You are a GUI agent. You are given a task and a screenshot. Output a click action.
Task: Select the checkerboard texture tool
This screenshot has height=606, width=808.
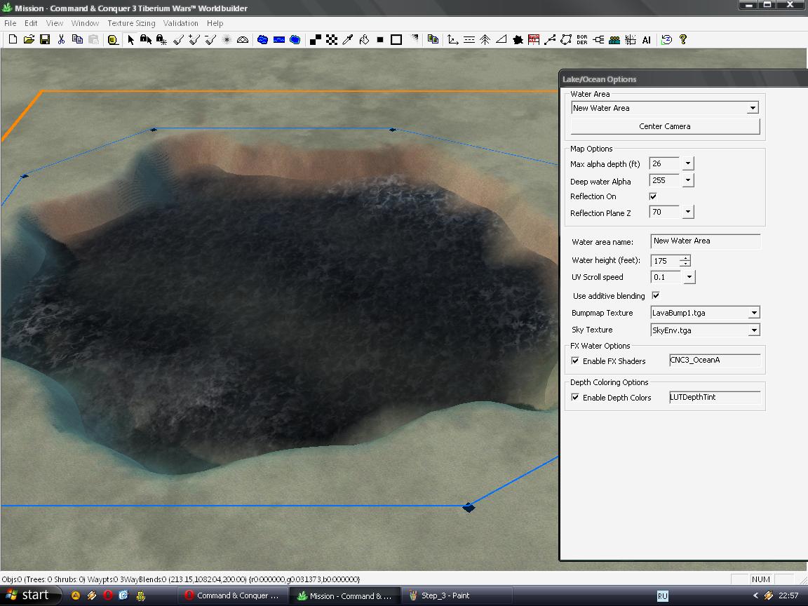332,40
